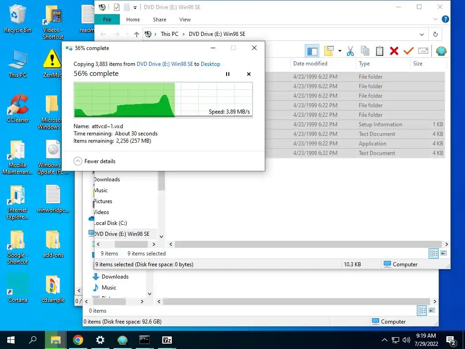This screenshot has height=349, width=465.
Task: Select Music in the front window tree
Action: point(100,190)
